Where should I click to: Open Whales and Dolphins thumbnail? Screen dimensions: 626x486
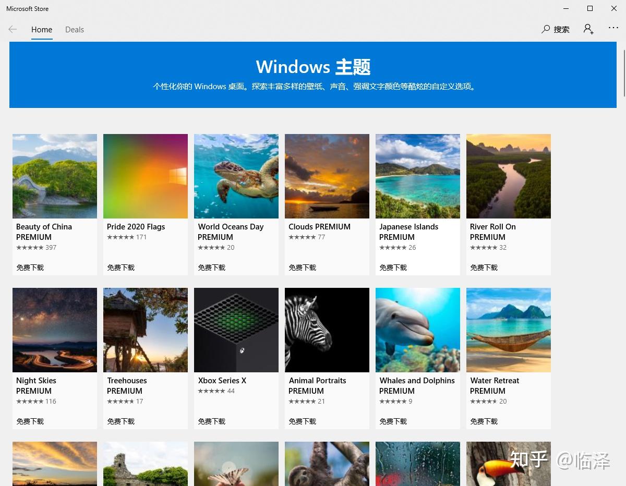418,330
